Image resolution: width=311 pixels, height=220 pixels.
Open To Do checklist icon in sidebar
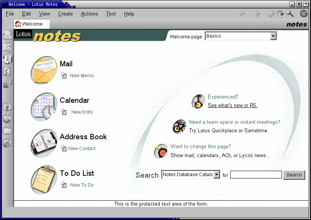[x=7, y=71]
